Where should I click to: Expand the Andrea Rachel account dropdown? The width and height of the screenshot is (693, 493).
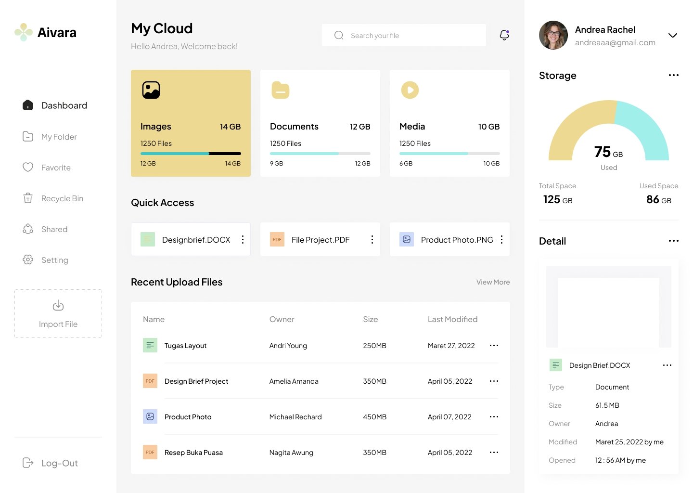point(673,36)
